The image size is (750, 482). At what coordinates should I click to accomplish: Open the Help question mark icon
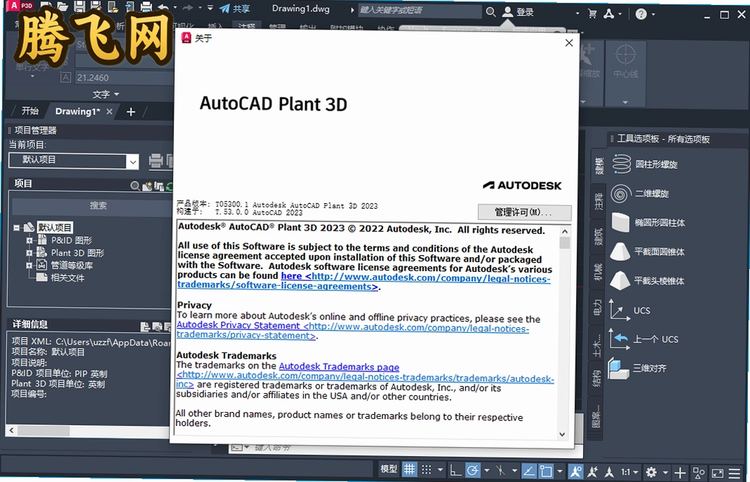pyautogui.click(x=641, y=14)
